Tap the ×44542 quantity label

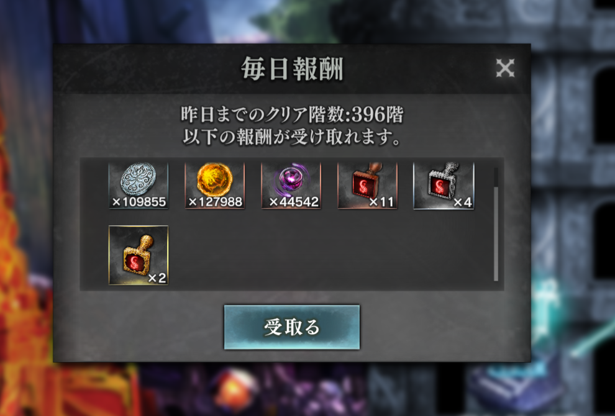[x=294, y=202]
